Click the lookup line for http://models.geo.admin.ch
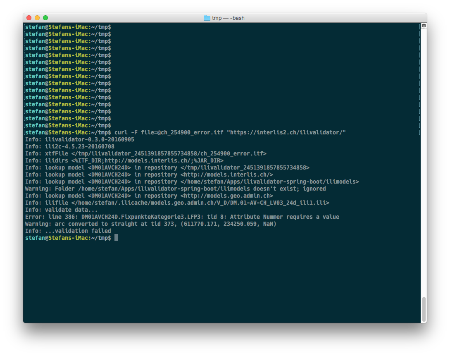 [x=149, y=196]
